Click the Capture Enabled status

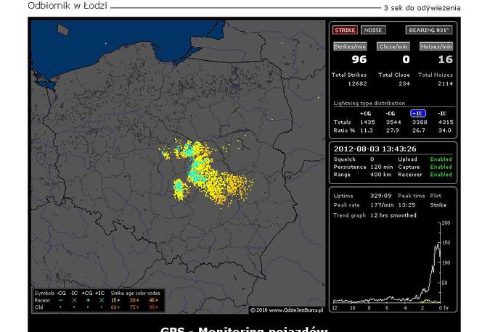click(x=441, y=167)
